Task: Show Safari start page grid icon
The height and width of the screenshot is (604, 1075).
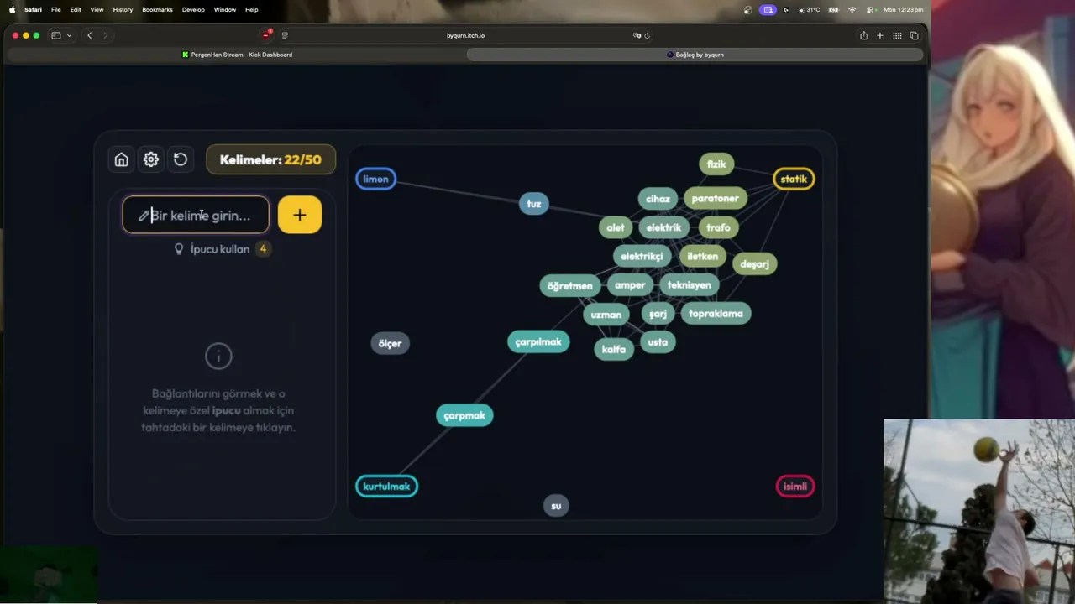Action: pos(897,35)
